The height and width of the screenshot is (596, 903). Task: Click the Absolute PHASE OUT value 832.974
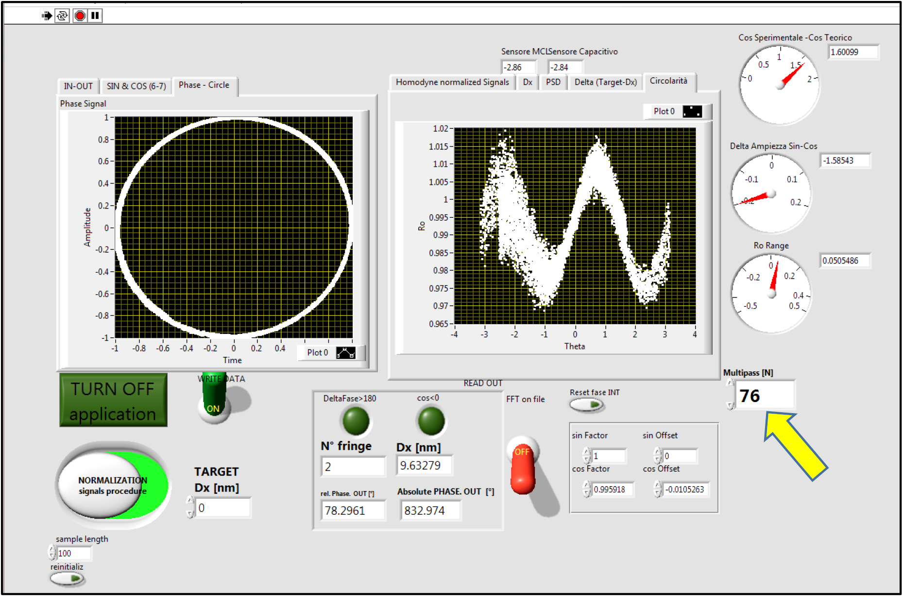tap(431, 511)
